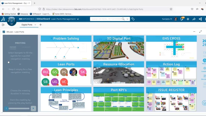This screenshot has width=206, height=116.
Task: Open the Getting Started bookmark
Action: pyautogui.click(x=9, y=14)
